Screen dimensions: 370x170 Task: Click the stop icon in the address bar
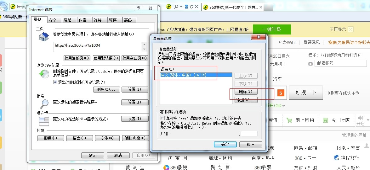coord(197,7)
